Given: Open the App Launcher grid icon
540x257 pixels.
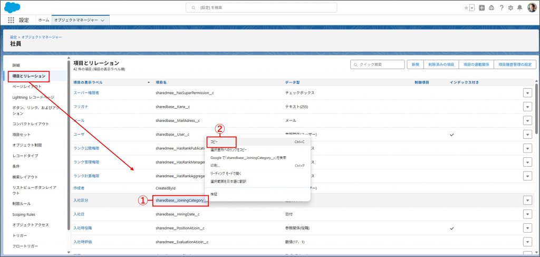Looking at the screenshot, I should [11, 20].
